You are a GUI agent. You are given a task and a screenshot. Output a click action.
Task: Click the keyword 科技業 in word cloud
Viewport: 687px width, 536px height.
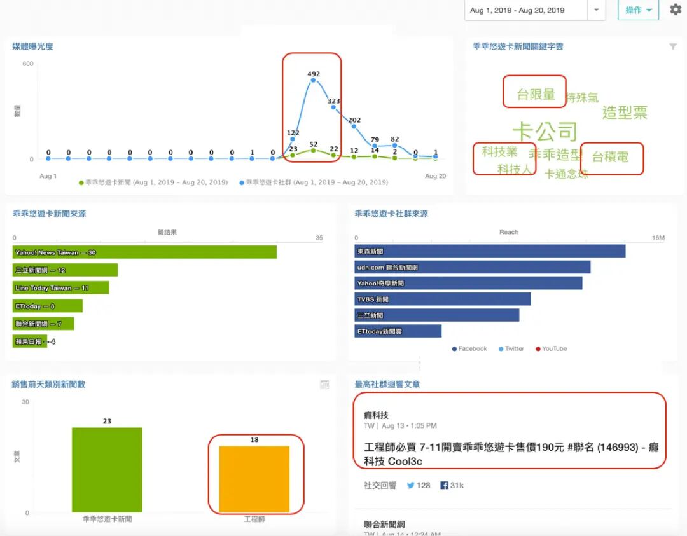click(x=499, y=151)
